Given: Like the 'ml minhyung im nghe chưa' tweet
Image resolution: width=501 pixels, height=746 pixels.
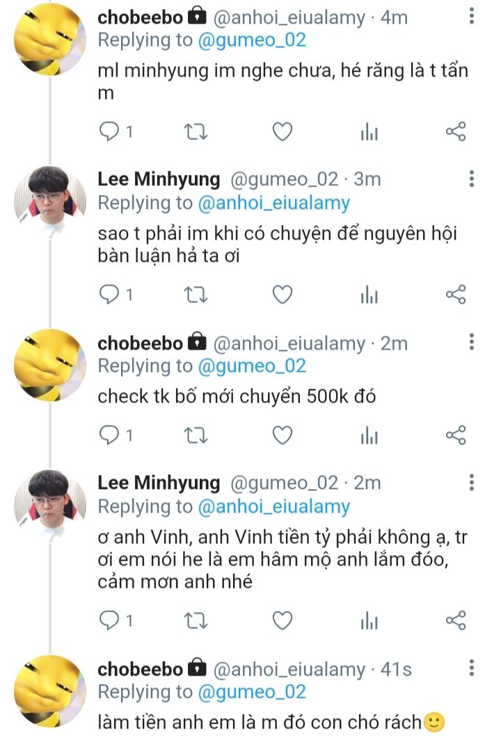Looking at the screenshot, I should point(282,132).
